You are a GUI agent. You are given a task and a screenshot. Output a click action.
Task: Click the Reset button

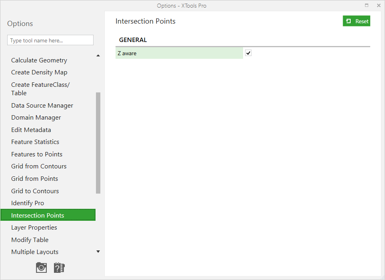(x=356, y=21)
